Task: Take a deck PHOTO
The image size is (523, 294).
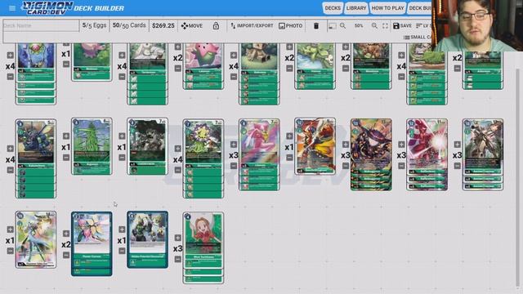Action: [291, 25]
